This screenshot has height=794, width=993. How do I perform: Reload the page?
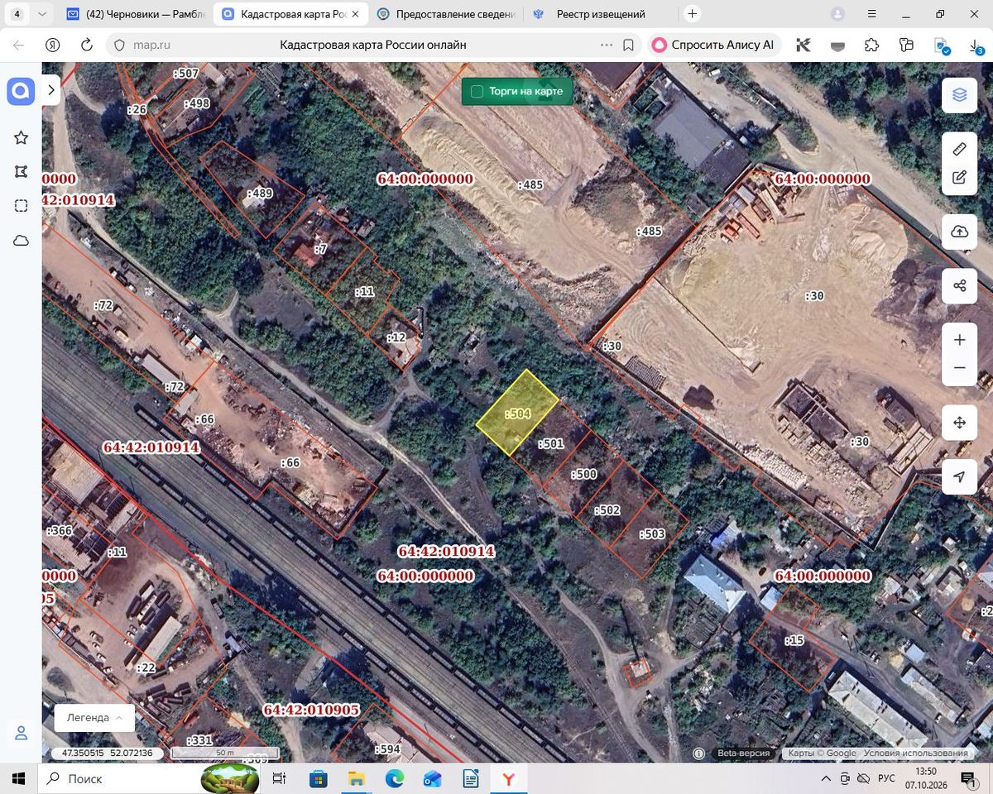click(x=86, y=45)
